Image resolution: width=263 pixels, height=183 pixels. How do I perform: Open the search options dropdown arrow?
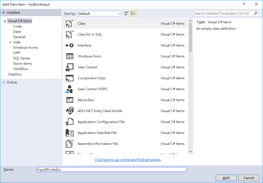pos(260,13)
